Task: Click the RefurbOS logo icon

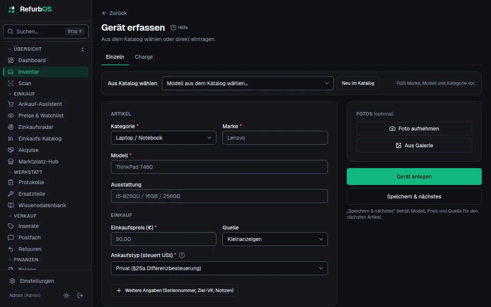Action: 12,9
